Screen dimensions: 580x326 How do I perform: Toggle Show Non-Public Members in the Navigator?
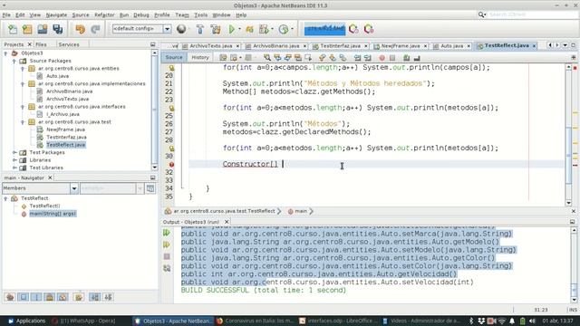tap(50, 297)
